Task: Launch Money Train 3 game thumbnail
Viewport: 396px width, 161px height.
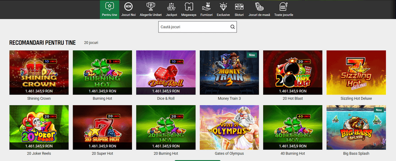Action: pyautogui.click(x=229, y=73)
